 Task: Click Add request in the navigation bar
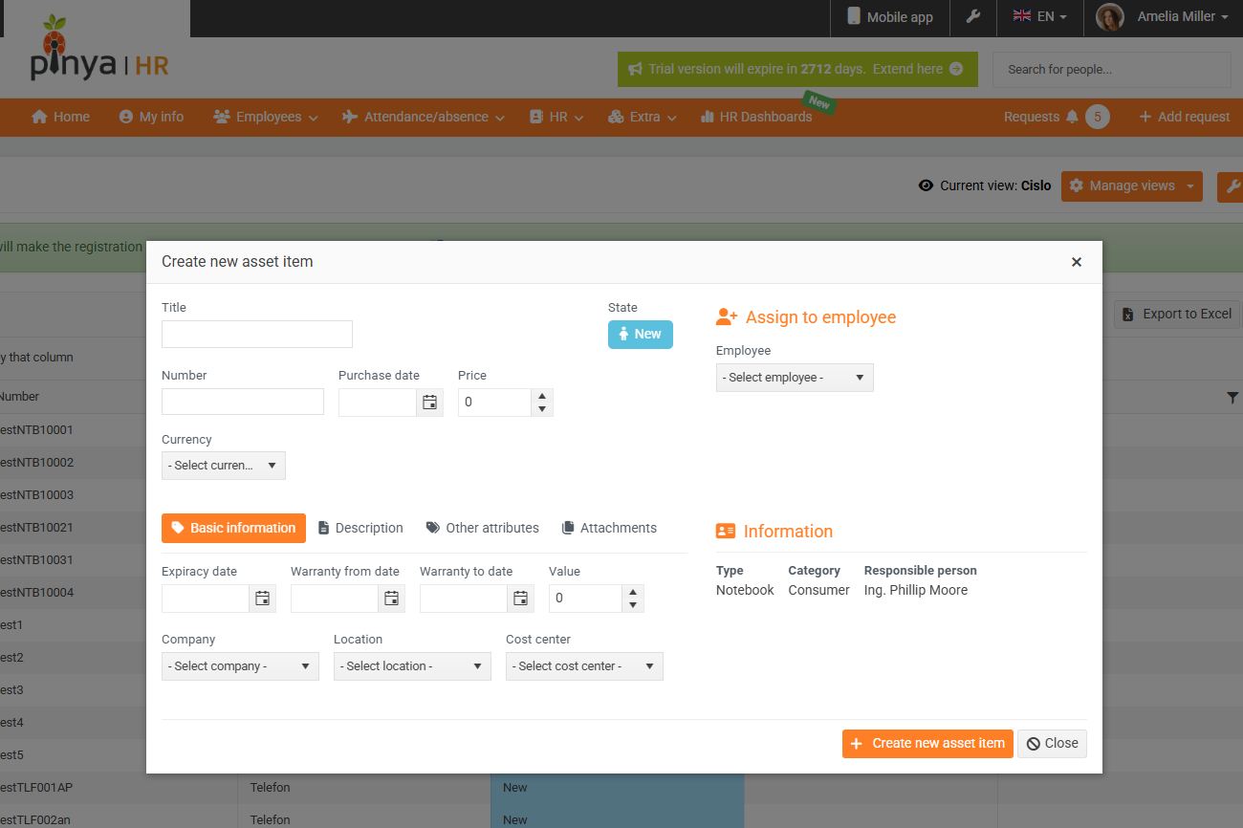(1184, 117)
